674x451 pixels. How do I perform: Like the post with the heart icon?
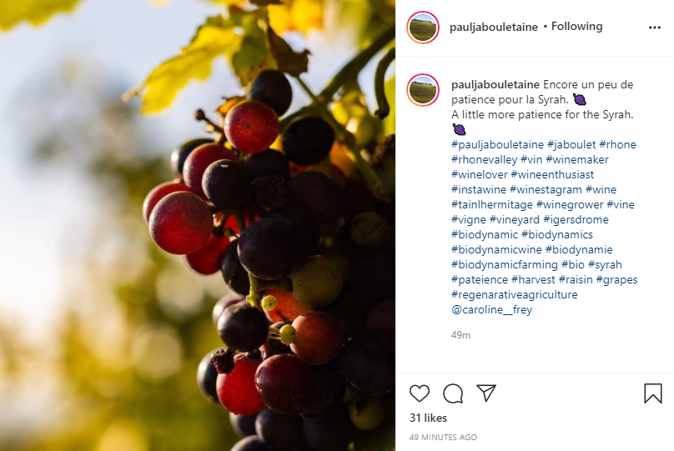pos(419,393)
